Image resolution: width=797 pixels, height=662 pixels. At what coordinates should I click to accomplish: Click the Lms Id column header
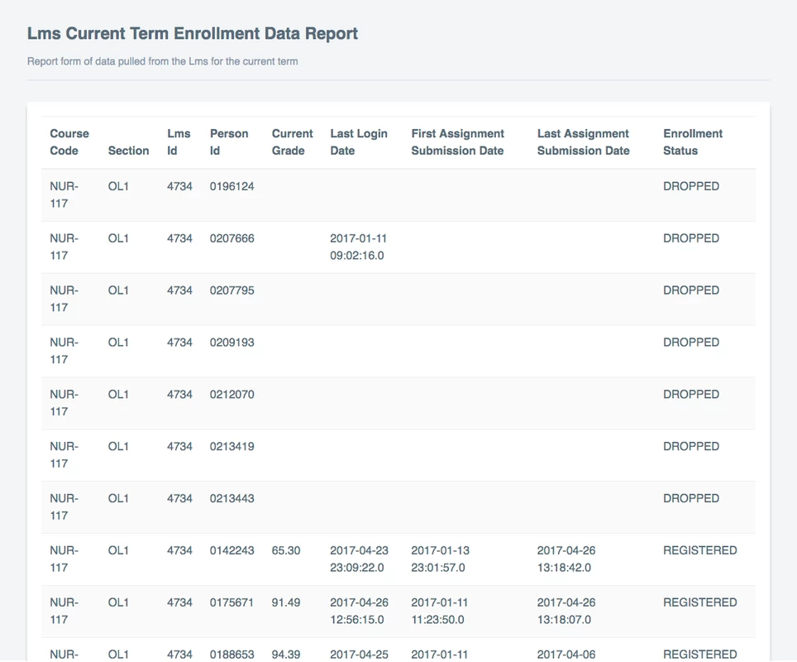click(179, 142)
